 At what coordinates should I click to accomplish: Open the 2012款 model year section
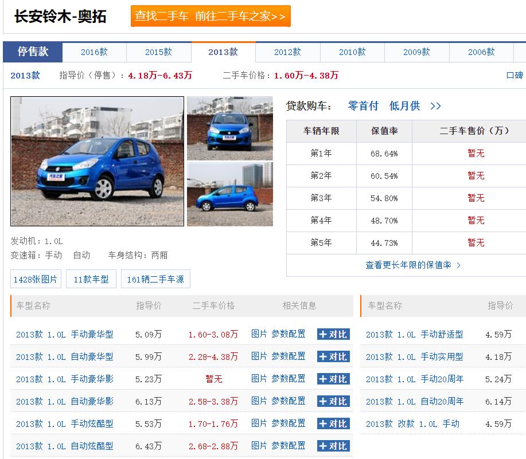[288, 52]
